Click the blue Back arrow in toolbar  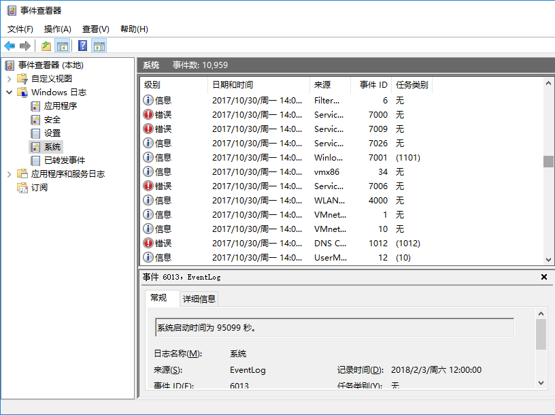(x=10, y=46)
